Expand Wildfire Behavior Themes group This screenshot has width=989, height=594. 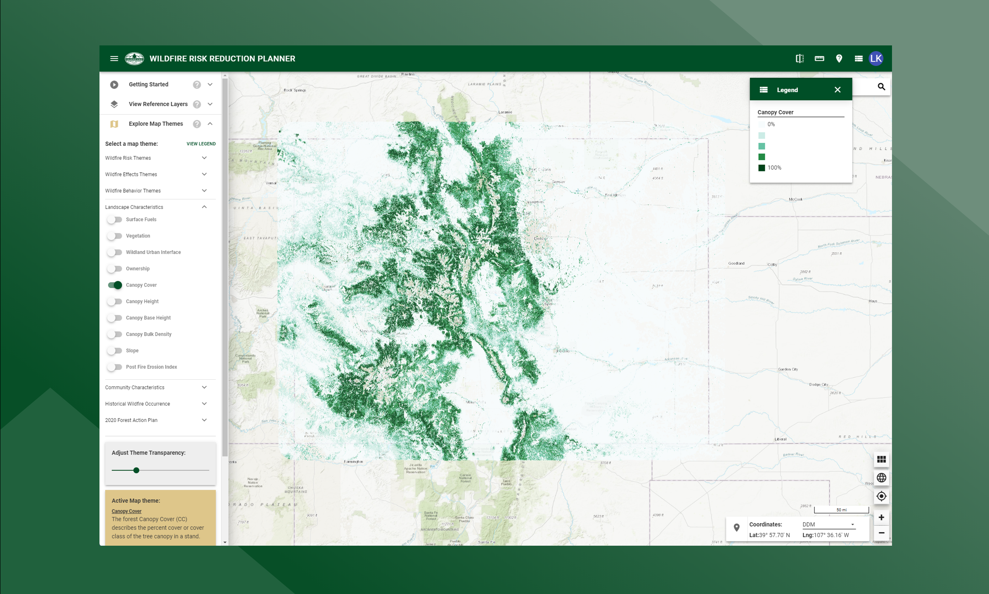204,191
